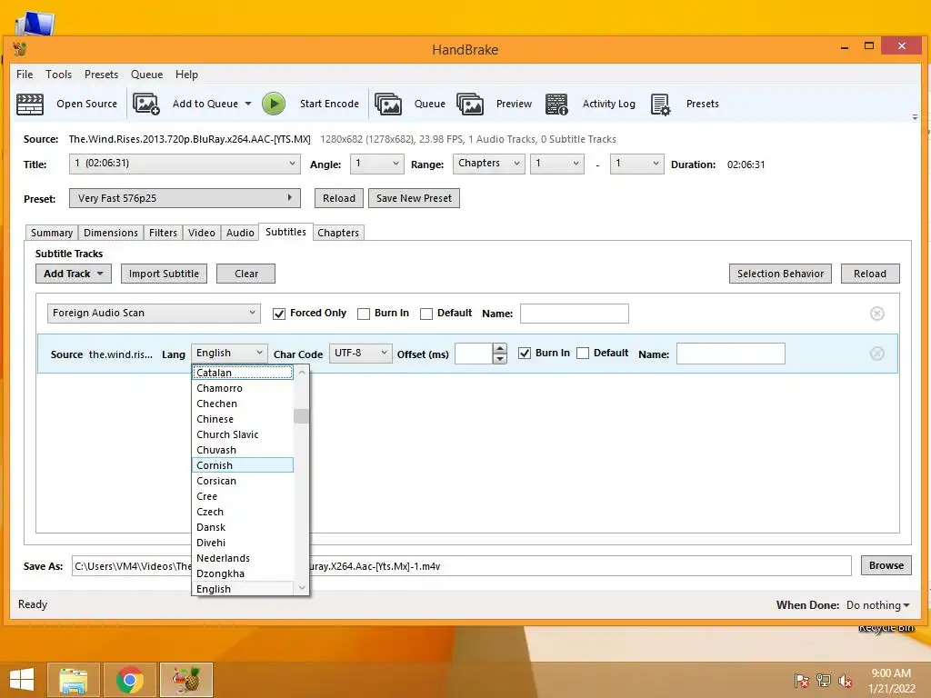Screen dimensions: 931x698
Task: Click the Import Subtitle button
Action: tap(164, 274)
